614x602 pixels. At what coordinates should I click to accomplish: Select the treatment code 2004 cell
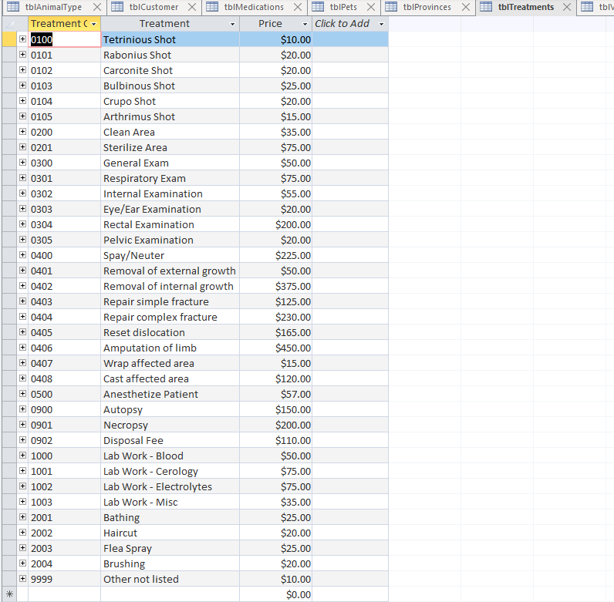[64, 563]
